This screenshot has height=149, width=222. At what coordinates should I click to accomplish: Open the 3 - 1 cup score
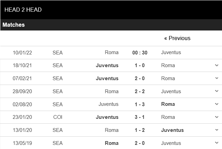pyautogui.click(x=140, y=117)
